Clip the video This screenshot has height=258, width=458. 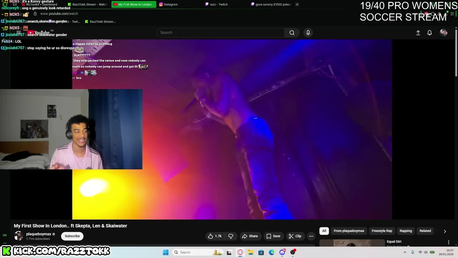(295, 236)
